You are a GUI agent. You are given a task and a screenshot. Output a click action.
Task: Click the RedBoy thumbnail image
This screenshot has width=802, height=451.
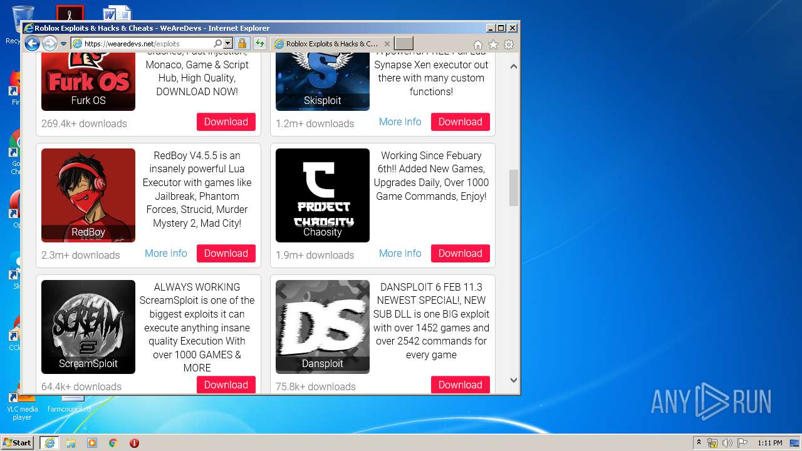(x=88, y=195)
